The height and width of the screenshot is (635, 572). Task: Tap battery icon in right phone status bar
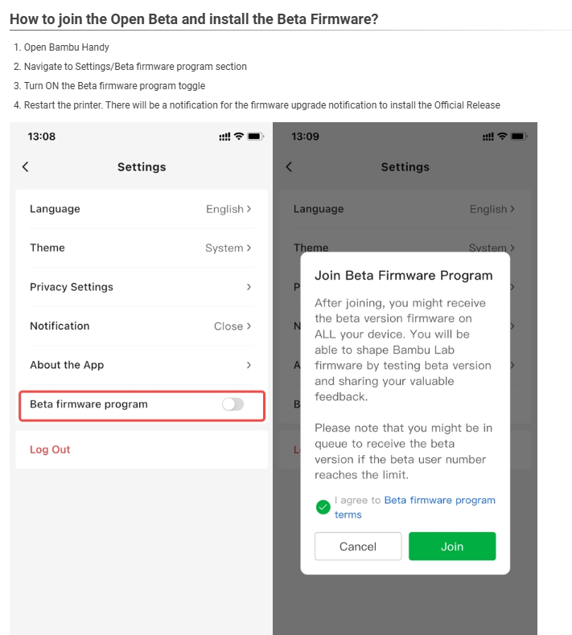click(519, 136)
